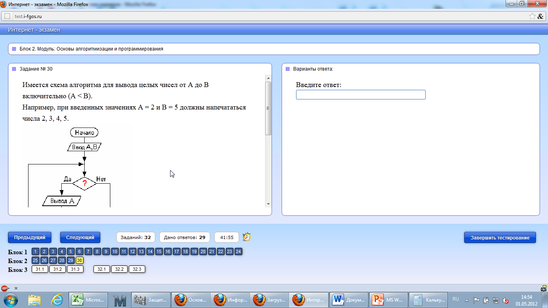Switch to the Firefox window titled Загруз...
Image resolution: width=548 pixels, height=308 pixels.
click(x=269, y=300)
